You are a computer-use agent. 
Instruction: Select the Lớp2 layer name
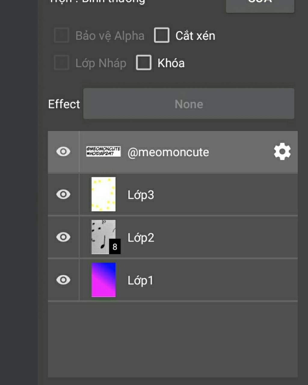point(141,238)
